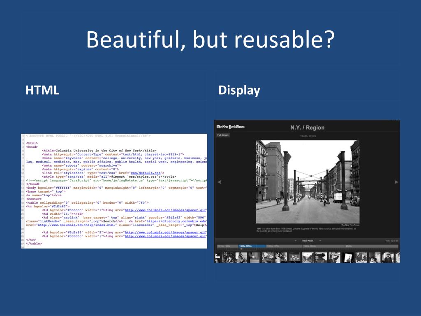The image size is (421, 316).
Task: Click the slide title Beautiful, but reusable?
Action: point(210,39)
